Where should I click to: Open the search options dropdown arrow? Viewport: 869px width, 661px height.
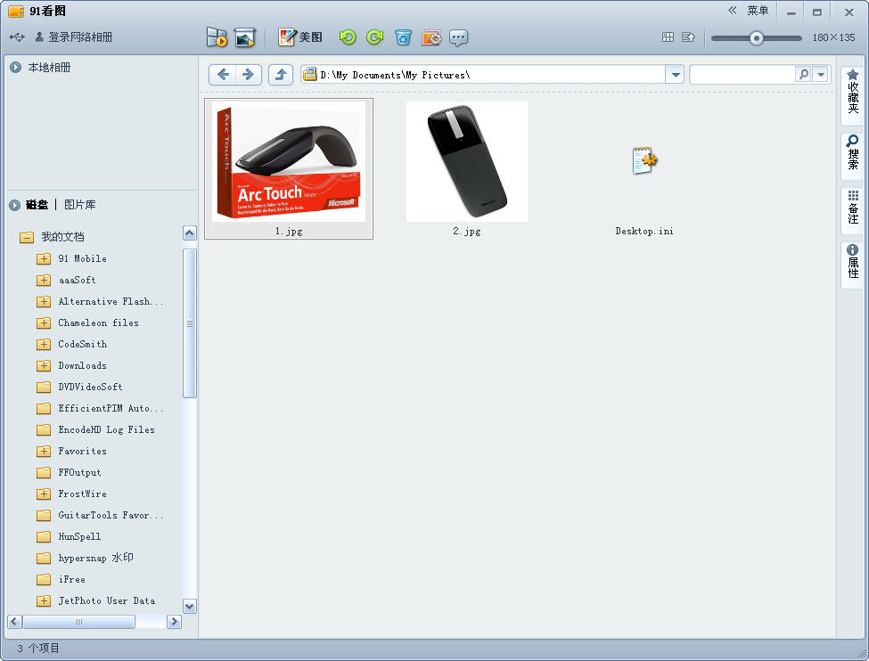821,75
